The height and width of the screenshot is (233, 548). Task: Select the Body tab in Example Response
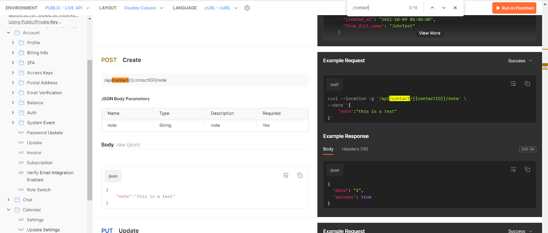click(328, 149)
